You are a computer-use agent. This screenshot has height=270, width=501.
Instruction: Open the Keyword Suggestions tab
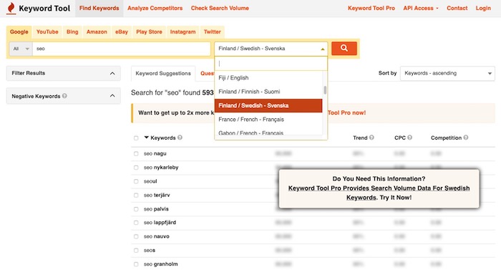tap(163, 73)
